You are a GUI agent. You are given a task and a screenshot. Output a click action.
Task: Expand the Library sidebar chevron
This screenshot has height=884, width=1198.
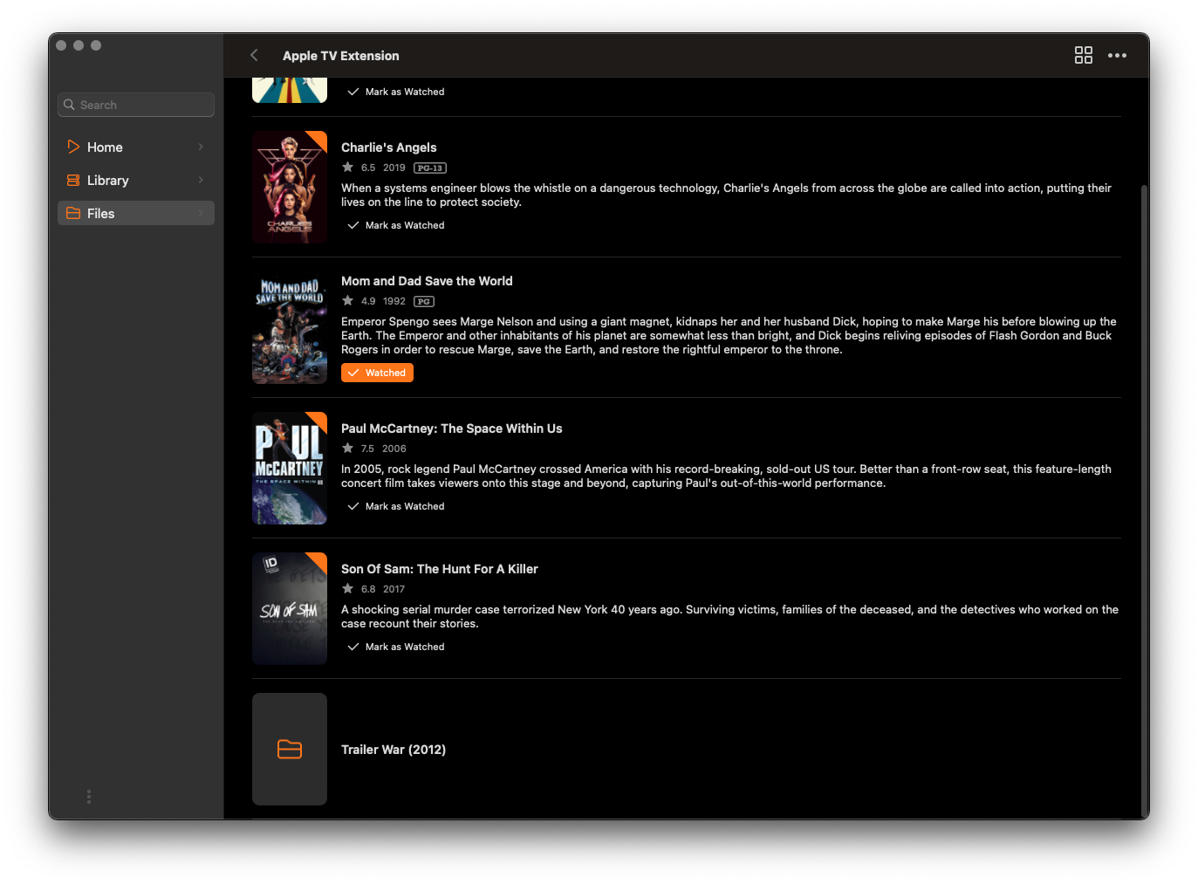[x=201, y=180]
